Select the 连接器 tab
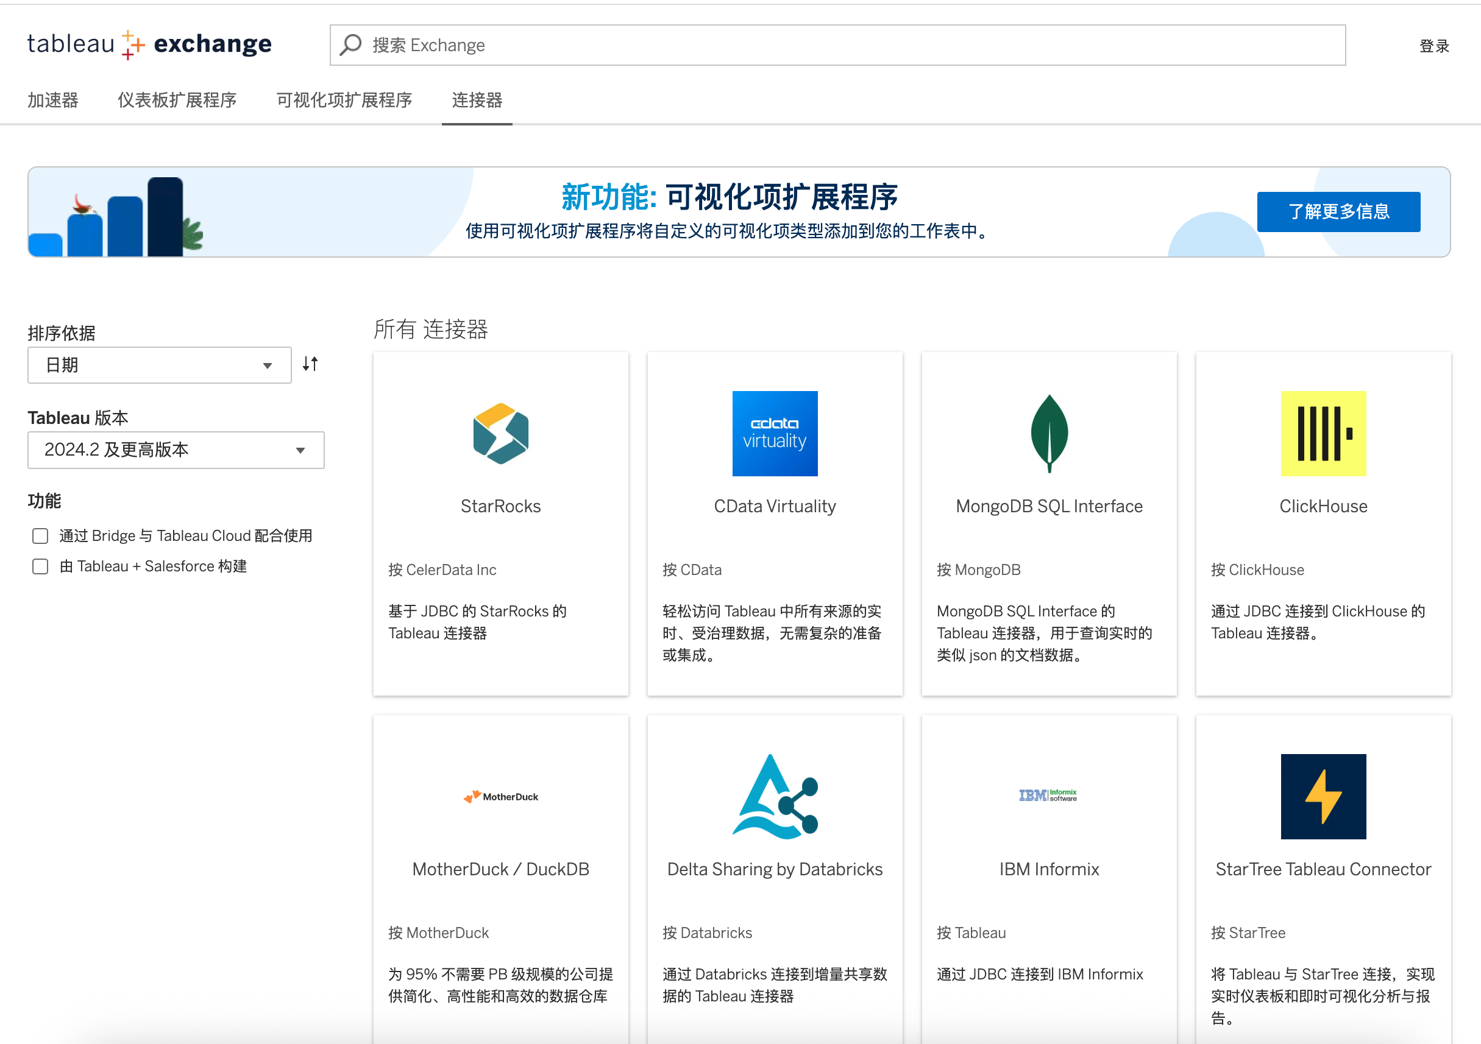Screen dimensions: 1481x1044 (x=477, y=100)
